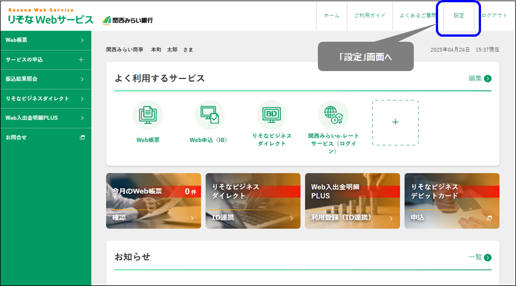Open ご利用ガイド in top navigation
This screenshot has width=516, height=286.
[370, 15]
